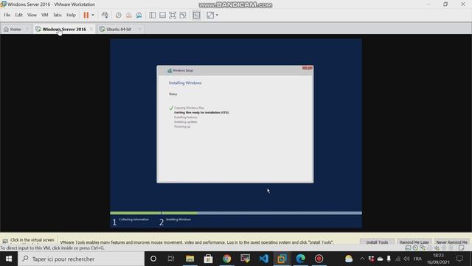472x266 pixels.
Task: Click the printer device status icon
Action: pos(430,248)
